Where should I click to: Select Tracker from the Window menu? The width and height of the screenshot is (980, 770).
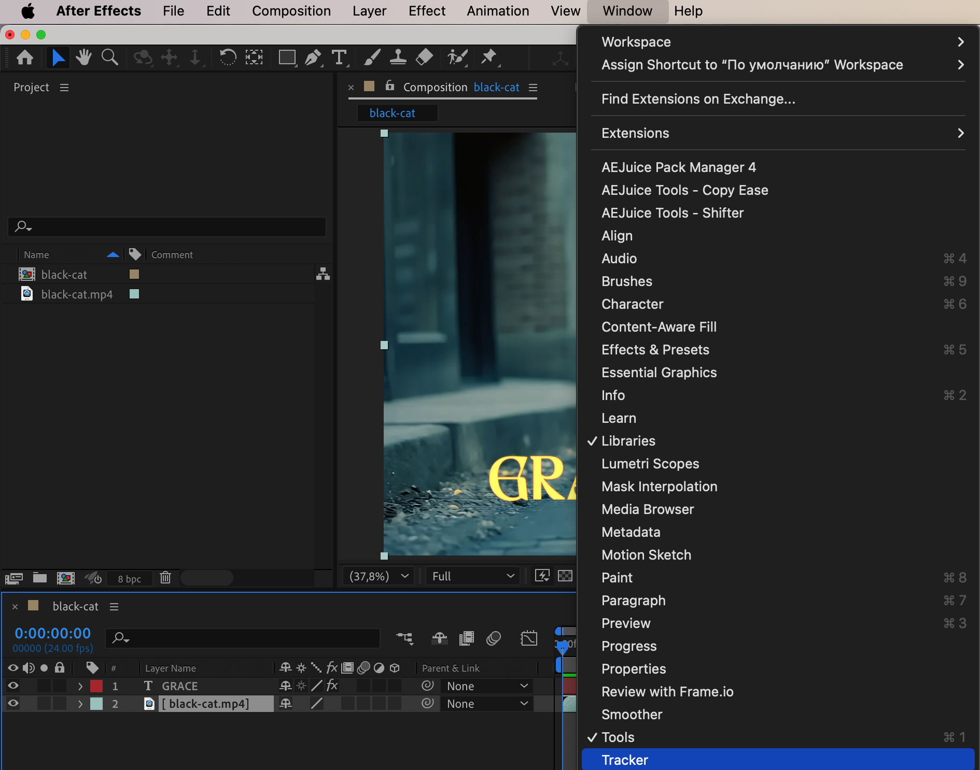pyautogui.click(x=624, y=760)
